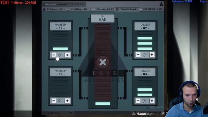
Task: Increase Chamber 04 temperature with plus button
Action: (x=152, y=101)
